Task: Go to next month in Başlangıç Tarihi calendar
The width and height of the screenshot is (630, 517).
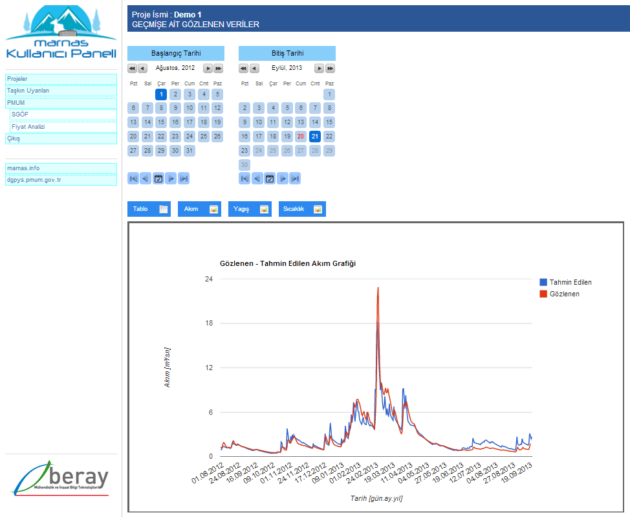Action: coord(208,68)
